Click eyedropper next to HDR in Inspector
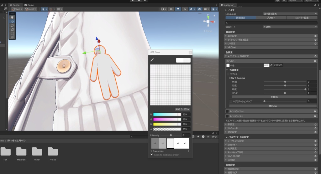321x174 pixels. coord(271,65)
